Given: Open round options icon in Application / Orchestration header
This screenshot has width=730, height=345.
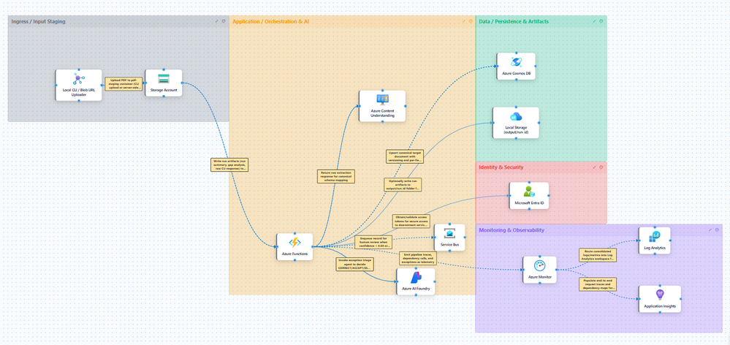Looking at the screenshot, I should click(x=470, y=21).
